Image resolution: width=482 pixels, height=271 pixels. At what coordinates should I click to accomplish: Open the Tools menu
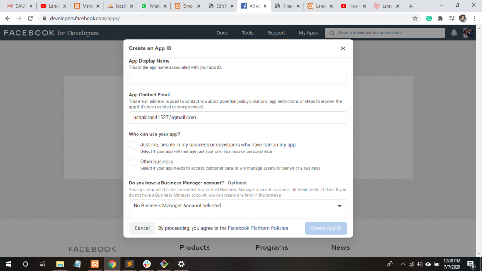click(x=248, y=33)
